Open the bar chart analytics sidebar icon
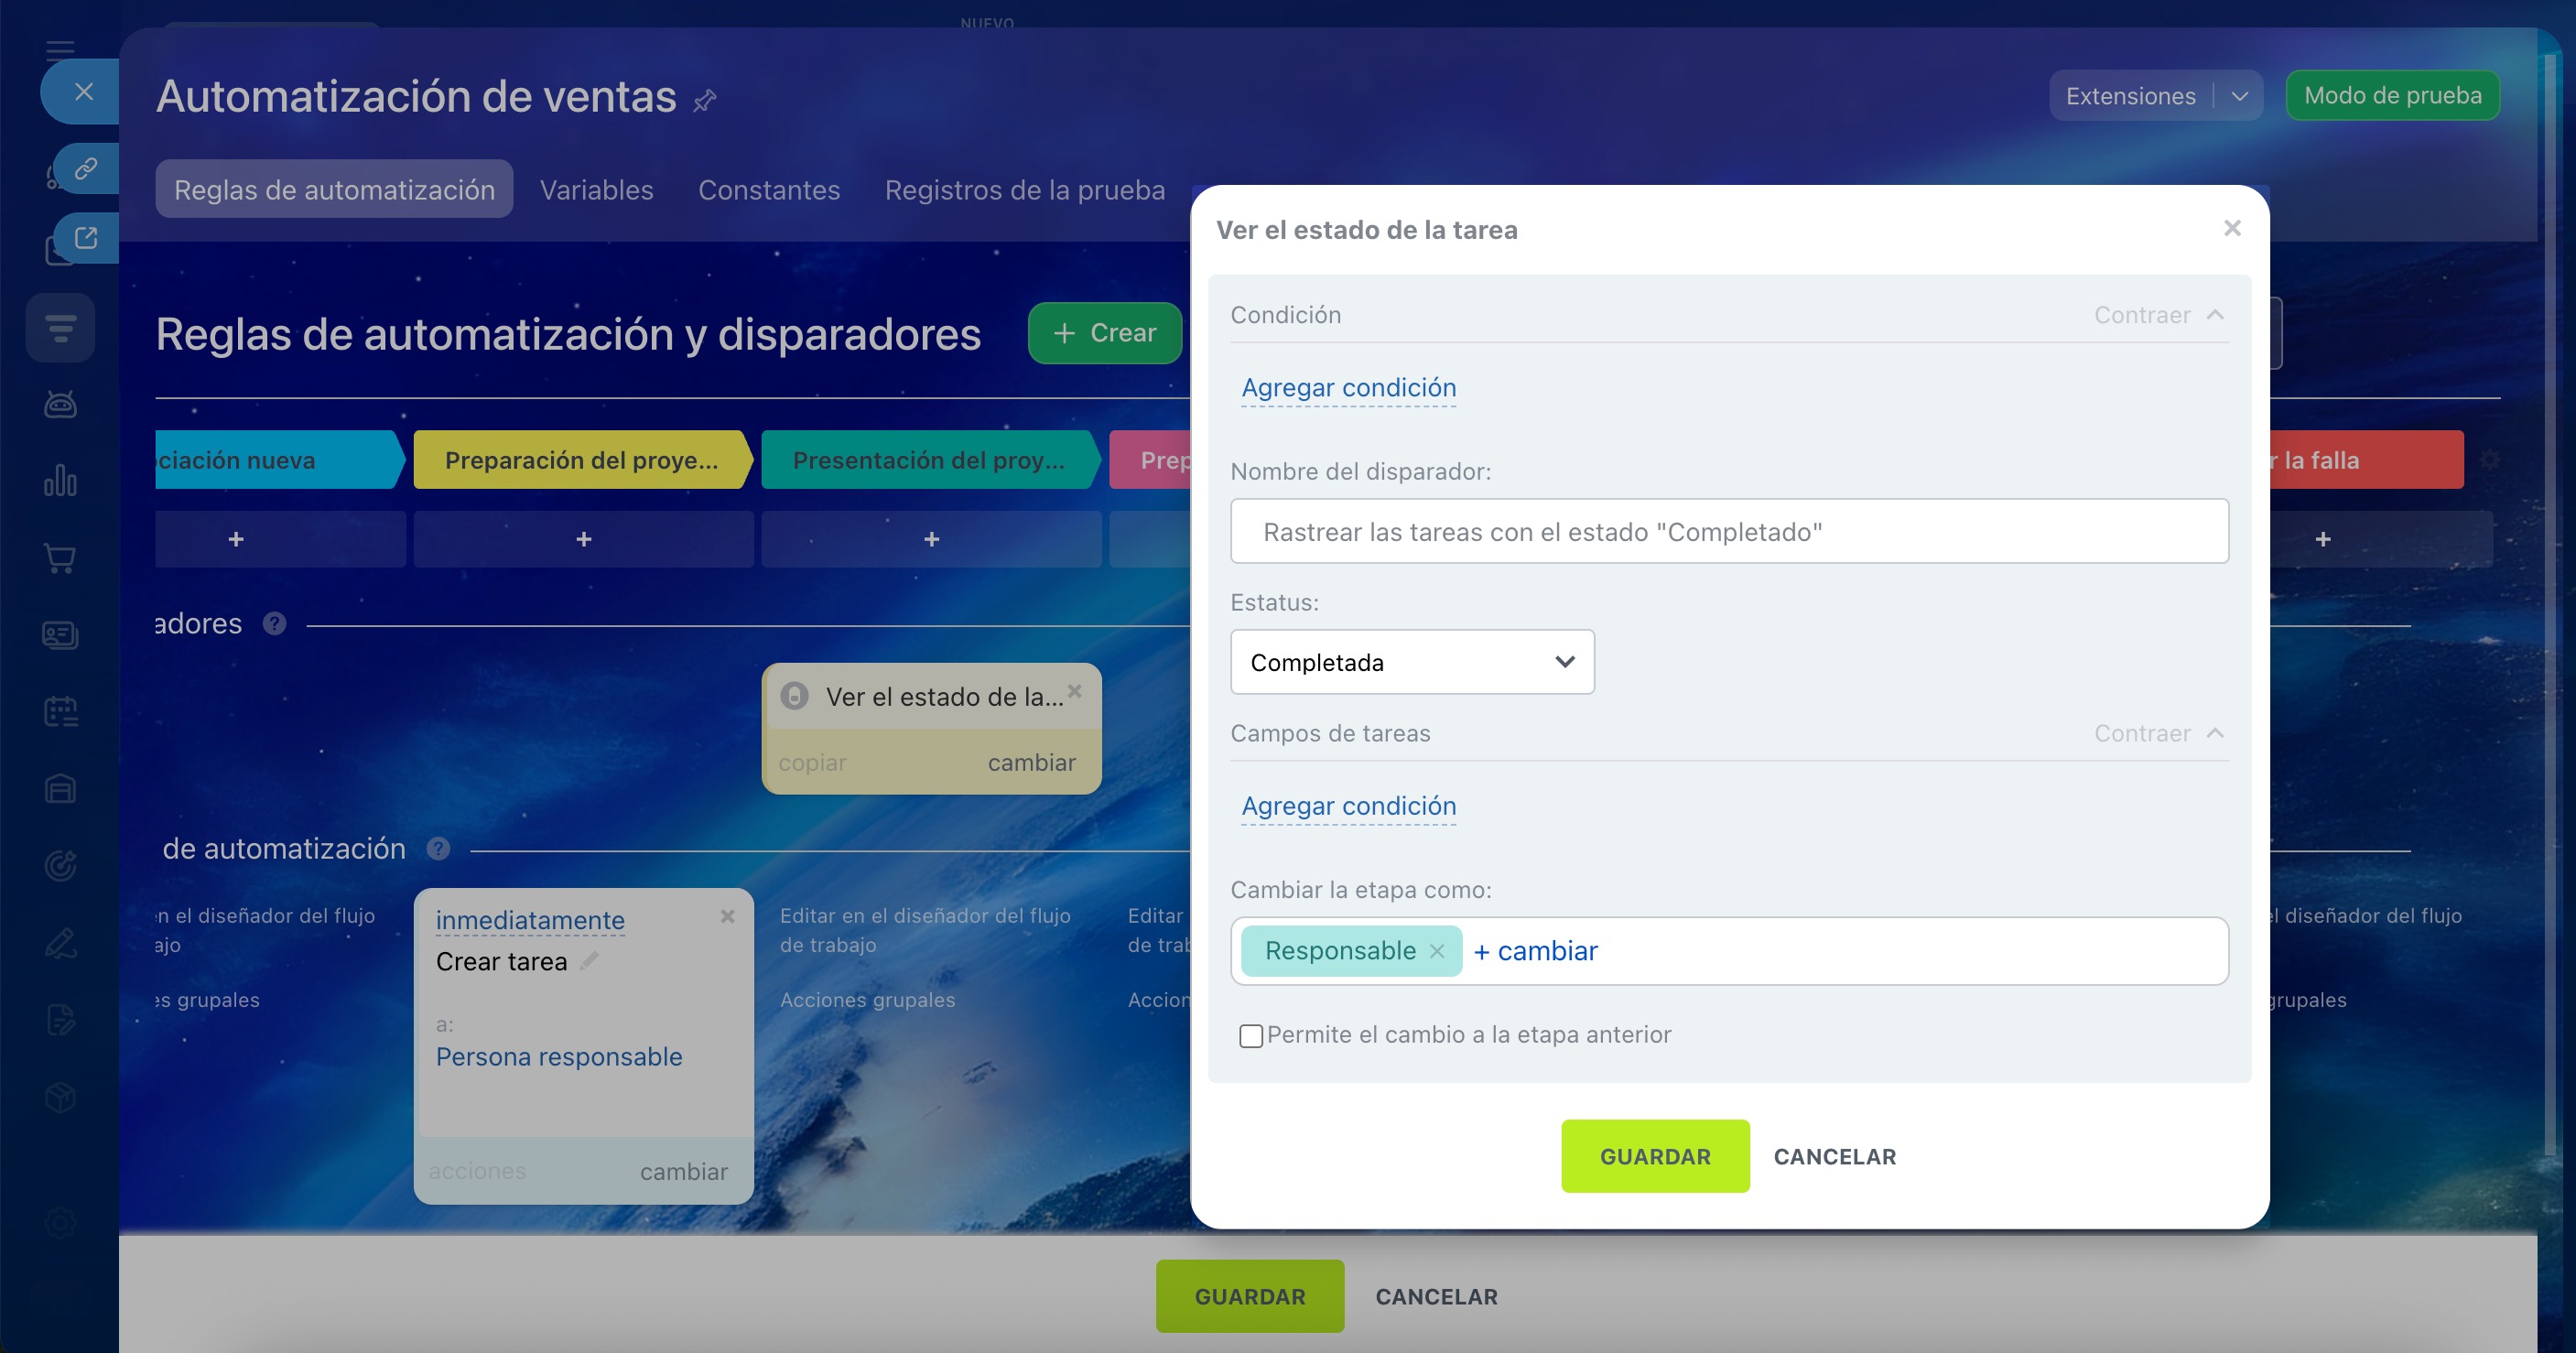Image resolution: width=2576 pixels, height=1353 pixels. point(60,481)
